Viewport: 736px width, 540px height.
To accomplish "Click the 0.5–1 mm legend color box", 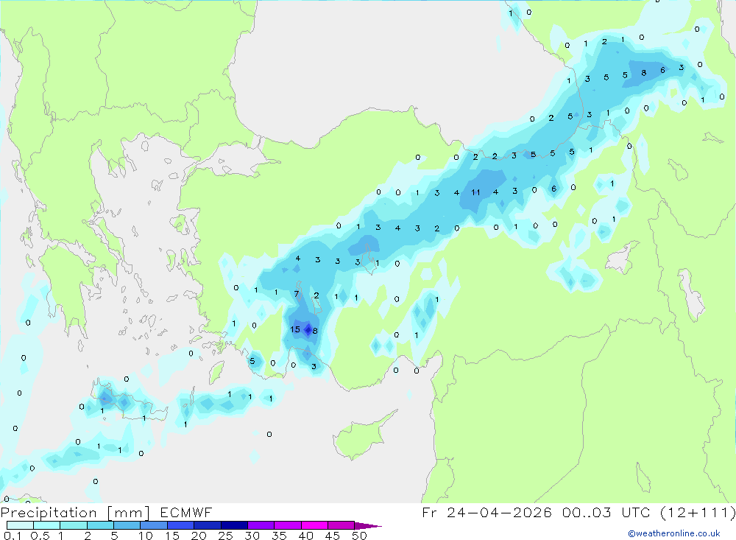I will [47, 525].
